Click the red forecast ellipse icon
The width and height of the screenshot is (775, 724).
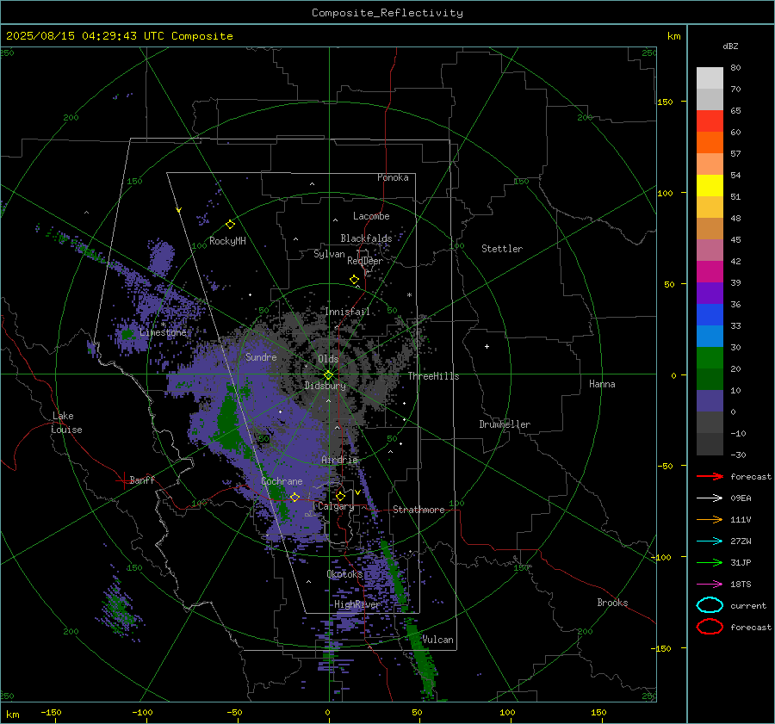point(710,627)
